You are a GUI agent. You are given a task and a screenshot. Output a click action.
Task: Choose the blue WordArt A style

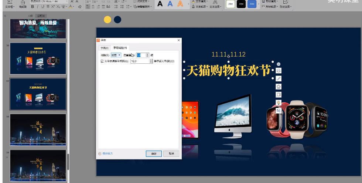170,4
